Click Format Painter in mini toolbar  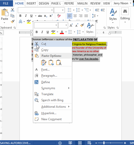point(82,25)
